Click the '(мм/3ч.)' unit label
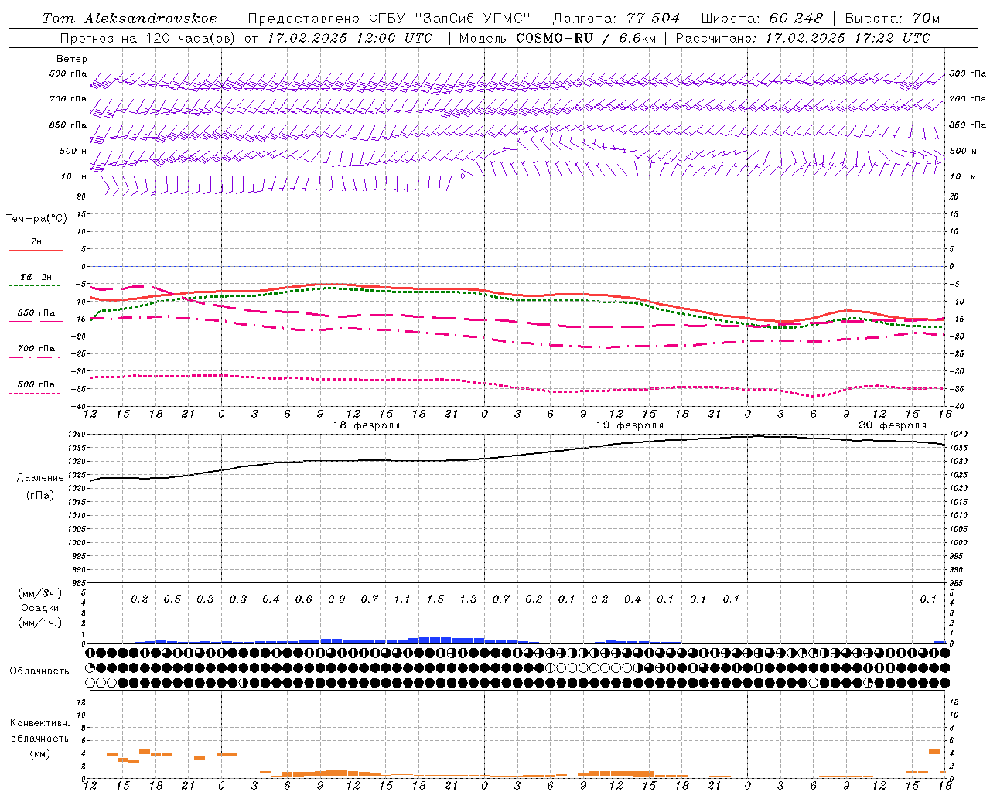990x792 pixels. coord(40,593)
